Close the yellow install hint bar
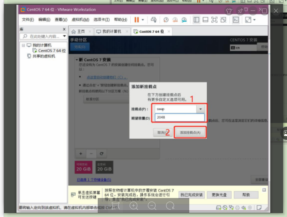 click(264, 190)
